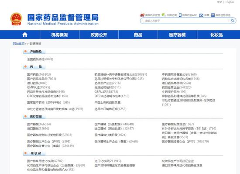Open the Weibo icon link
Screen dimensions: 240x174
(142, 15)
